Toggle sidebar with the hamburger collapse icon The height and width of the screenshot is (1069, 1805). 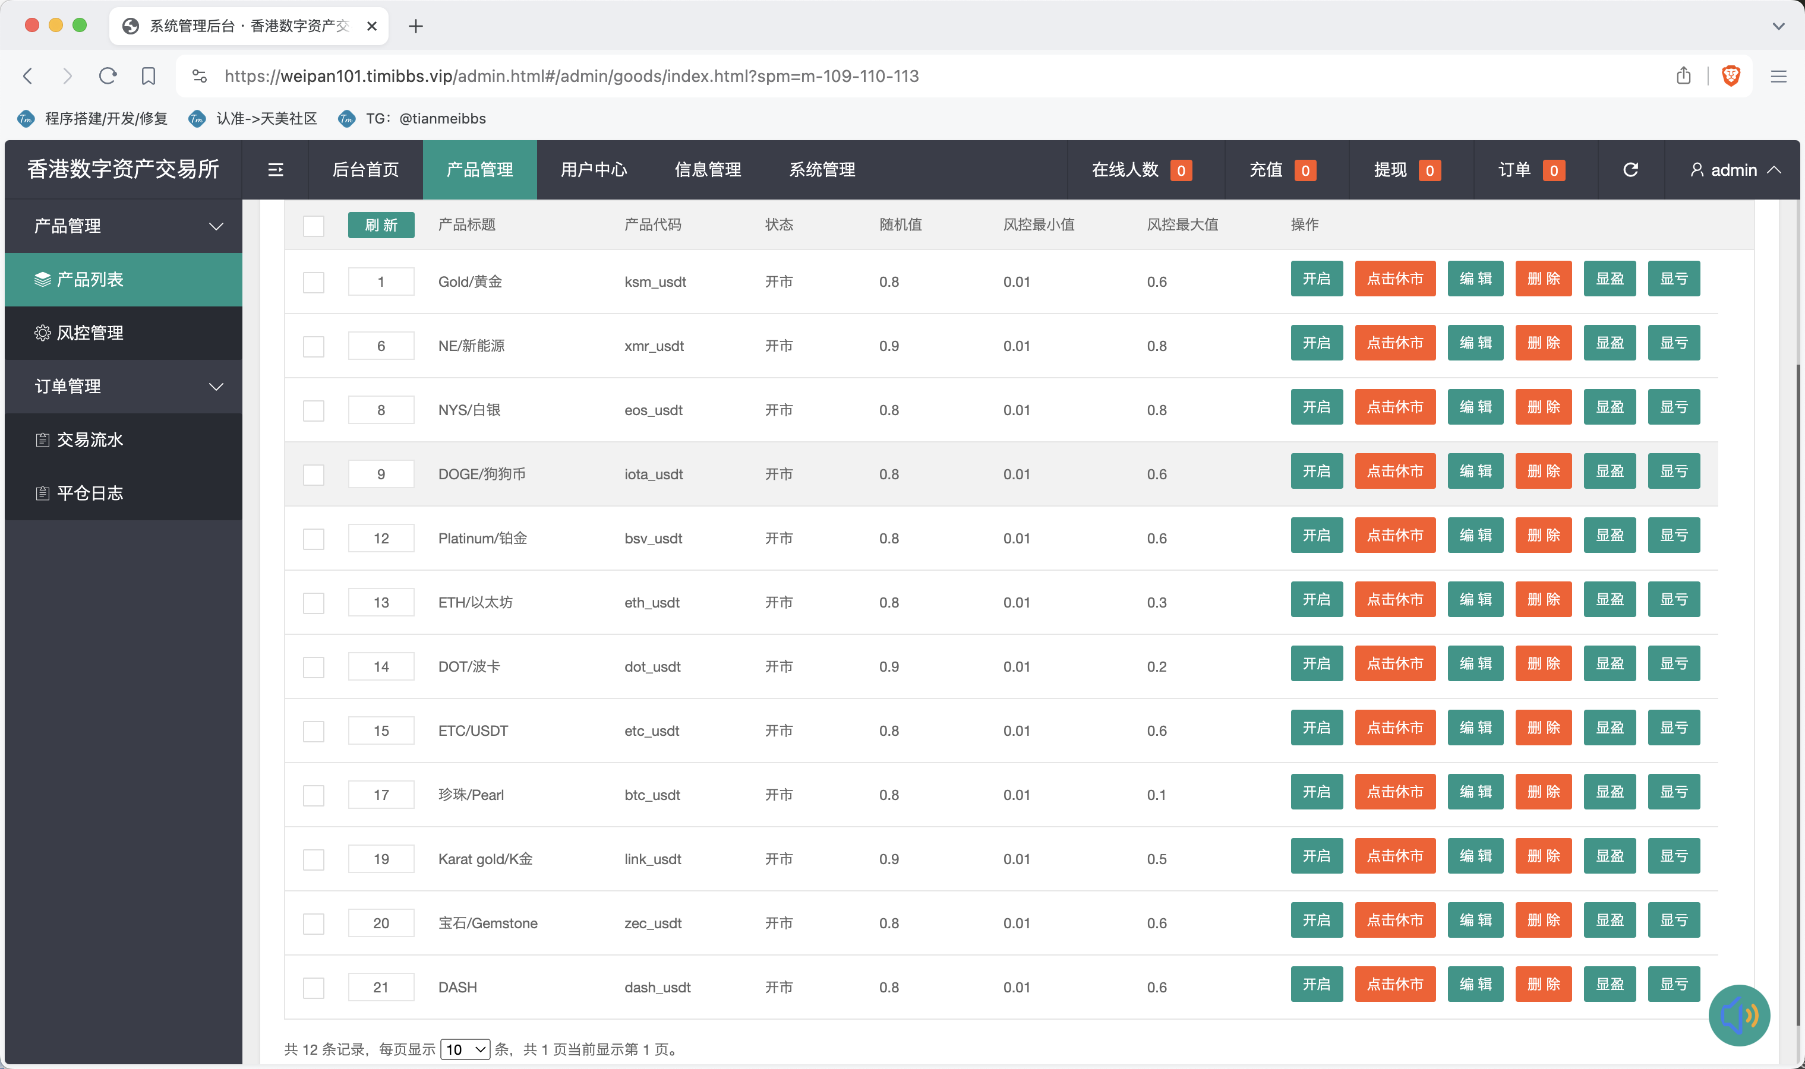coord(275,169)
